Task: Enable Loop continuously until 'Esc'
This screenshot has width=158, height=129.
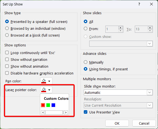Action: 7,53
